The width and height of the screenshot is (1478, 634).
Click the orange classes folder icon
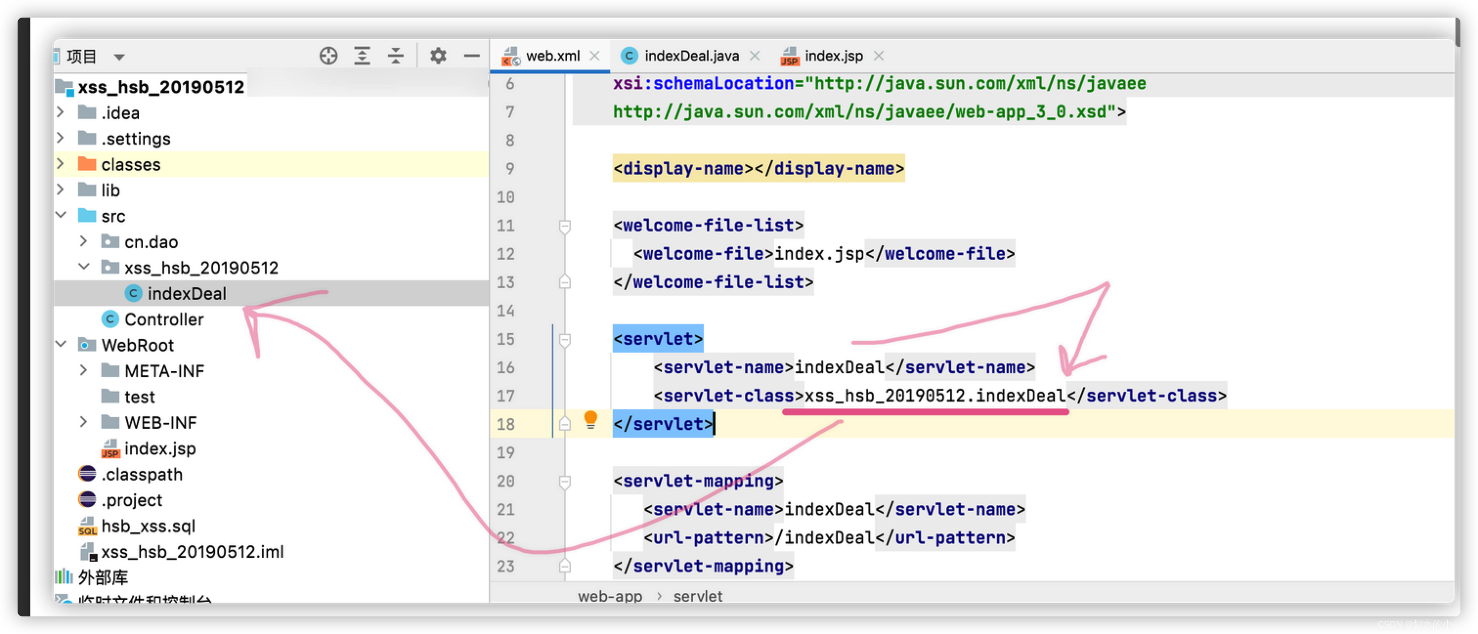tap(87, 164)
